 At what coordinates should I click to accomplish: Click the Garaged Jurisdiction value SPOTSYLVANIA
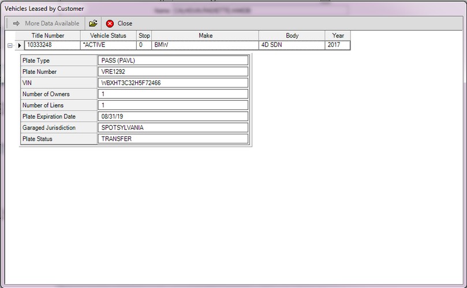pos(173,127)
